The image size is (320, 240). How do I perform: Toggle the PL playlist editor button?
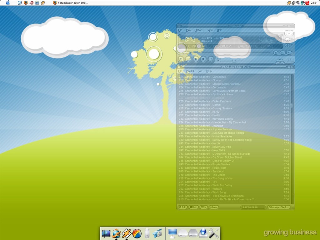(x=282, y=52)
